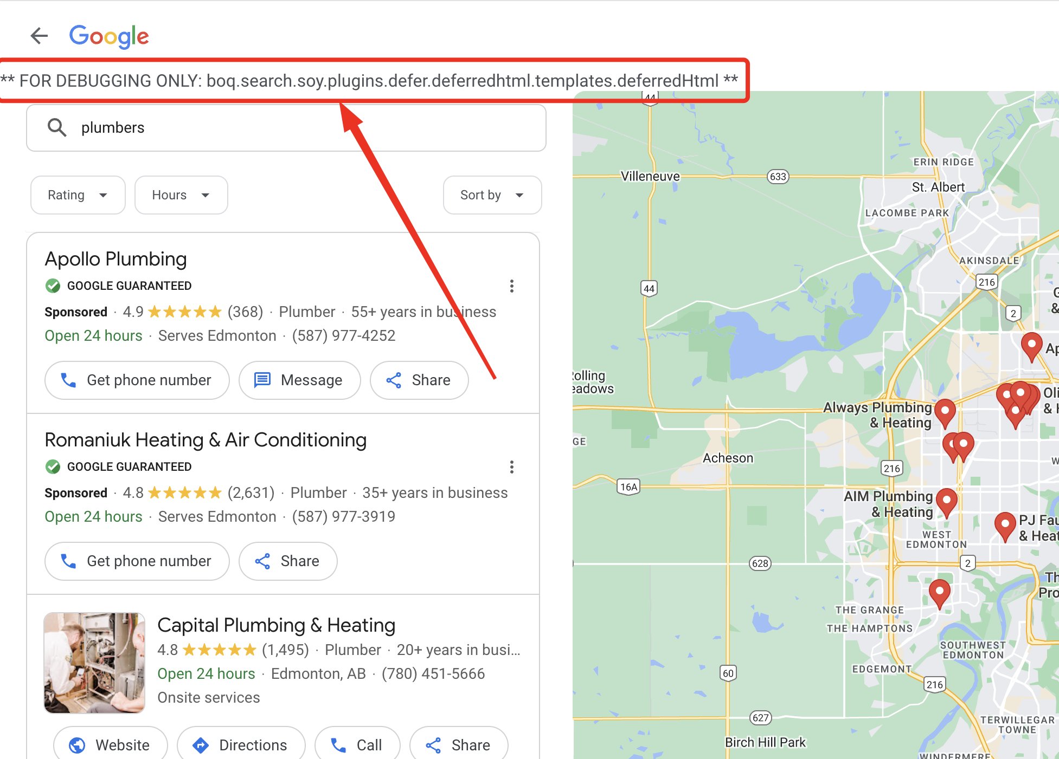Open Apollo Plumbing listing title
This screenshot has width=1059, height=759.
pos(115,259)
